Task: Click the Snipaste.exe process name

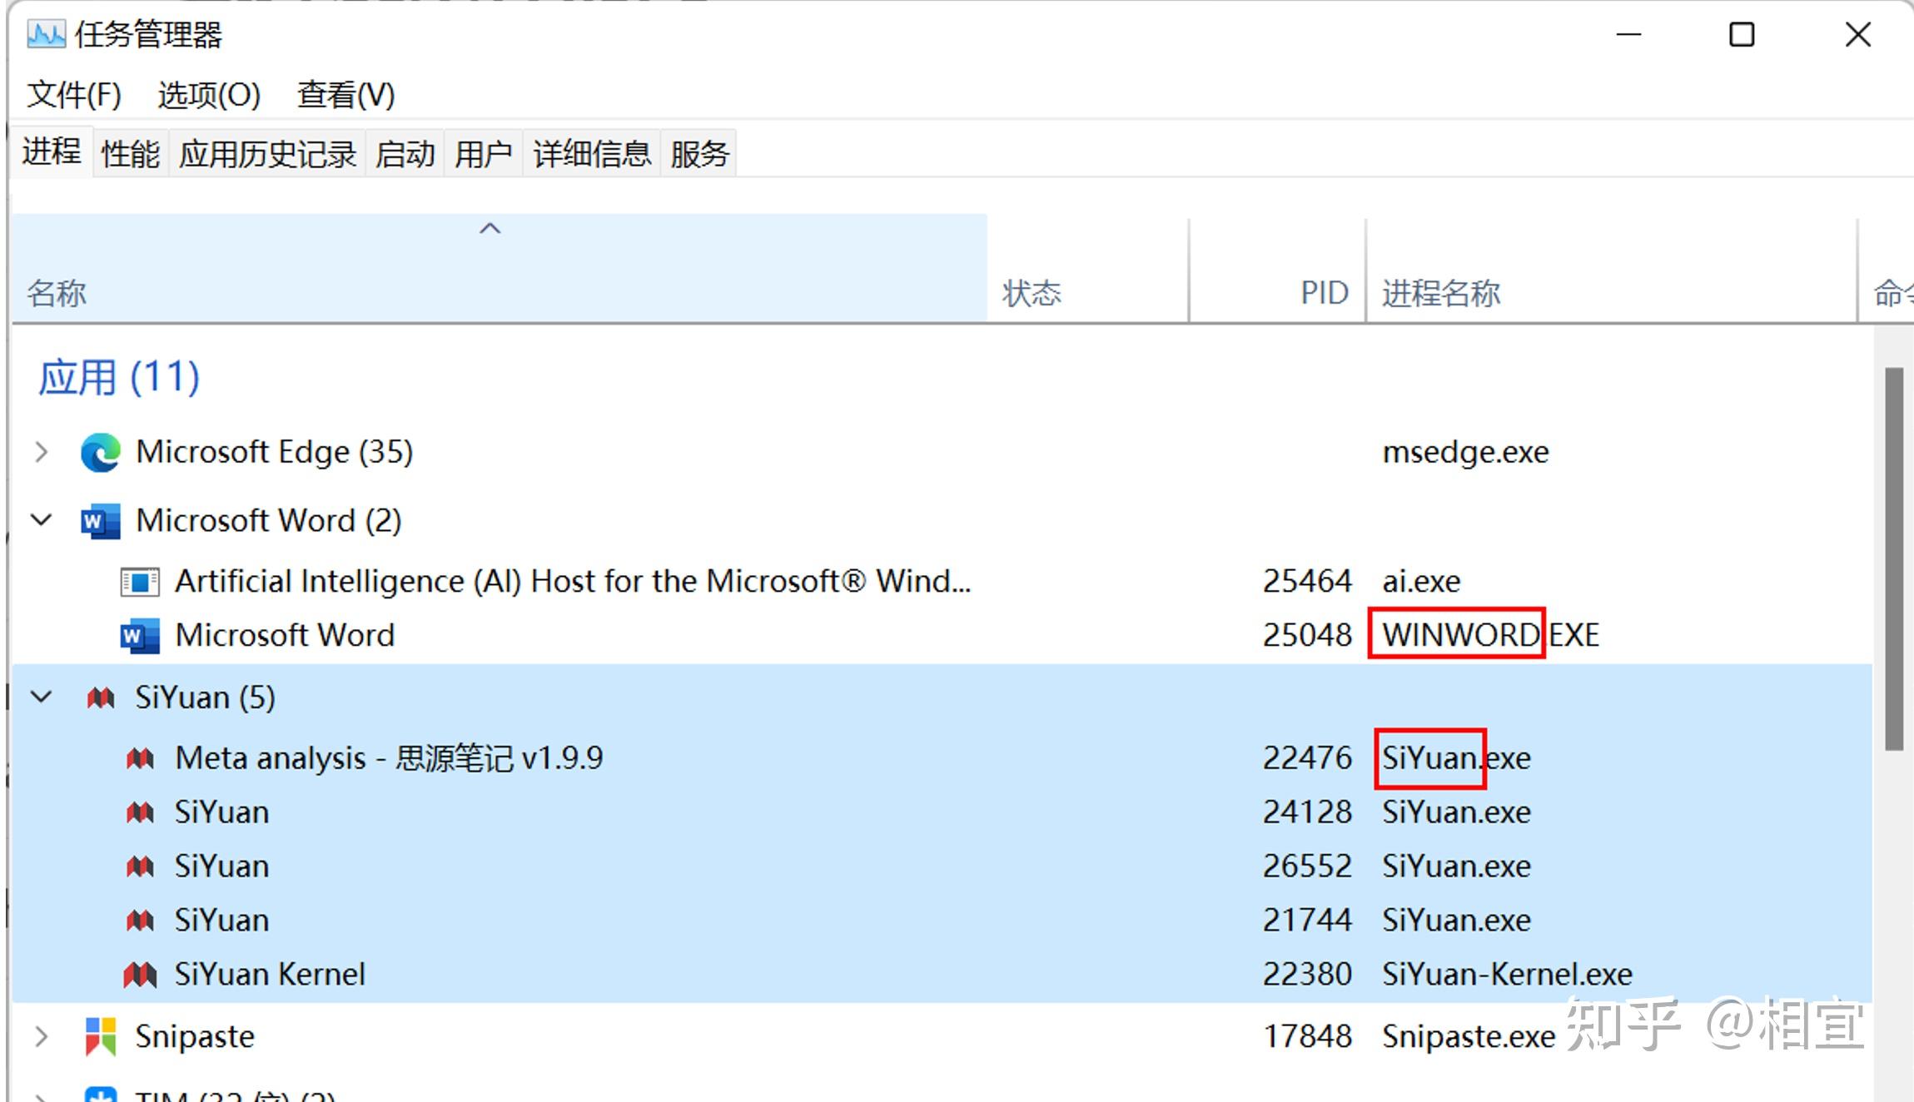Action: pyautogui.click(x=1469, y=1037)
